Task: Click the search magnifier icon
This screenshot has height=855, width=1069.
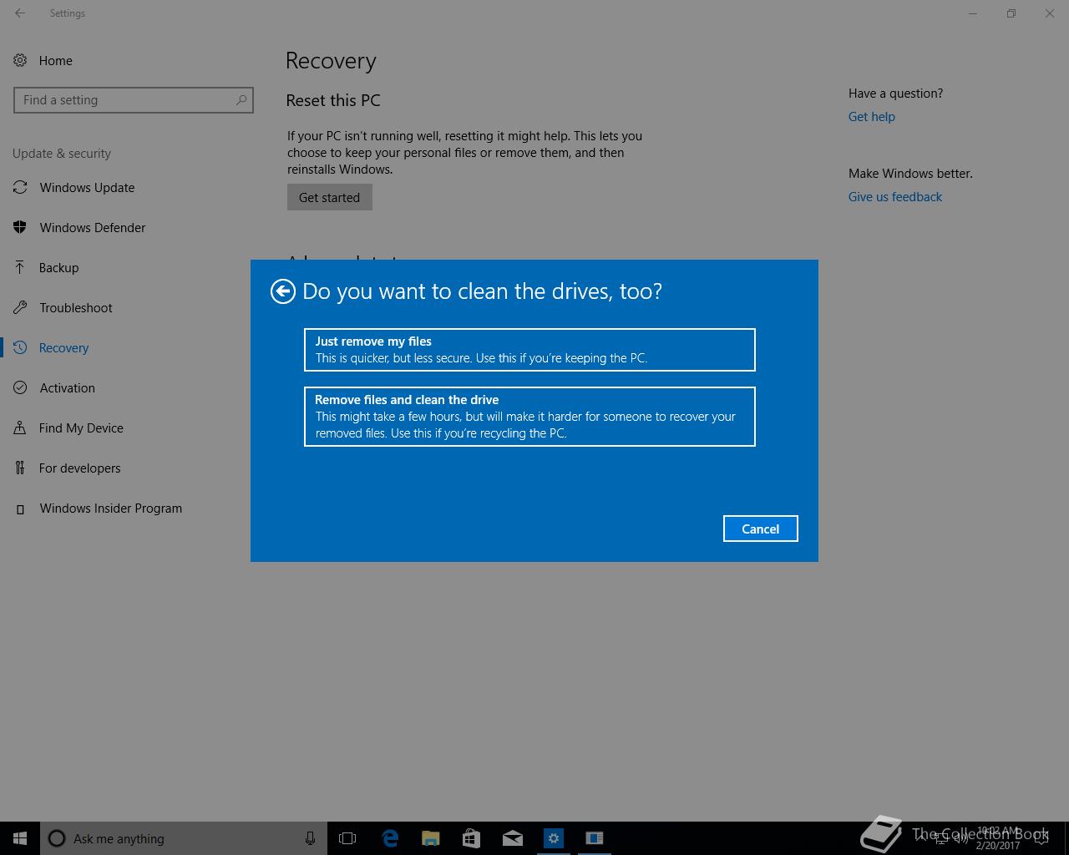Action: pyautogui.click(x=241, y=100)
